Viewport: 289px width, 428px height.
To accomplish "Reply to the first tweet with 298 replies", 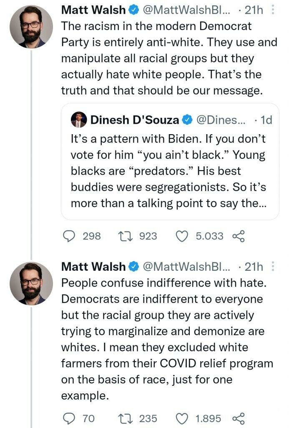I will (x=68, y=236).
